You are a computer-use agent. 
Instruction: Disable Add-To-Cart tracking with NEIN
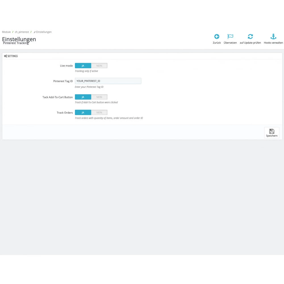99,97
